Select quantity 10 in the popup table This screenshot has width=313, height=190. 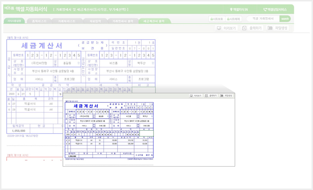pos(100,141)
